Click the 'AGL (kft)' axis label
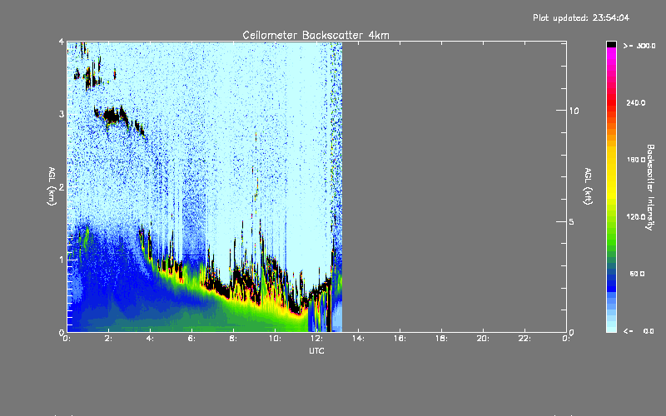666x416 pixels. (588, 186)
